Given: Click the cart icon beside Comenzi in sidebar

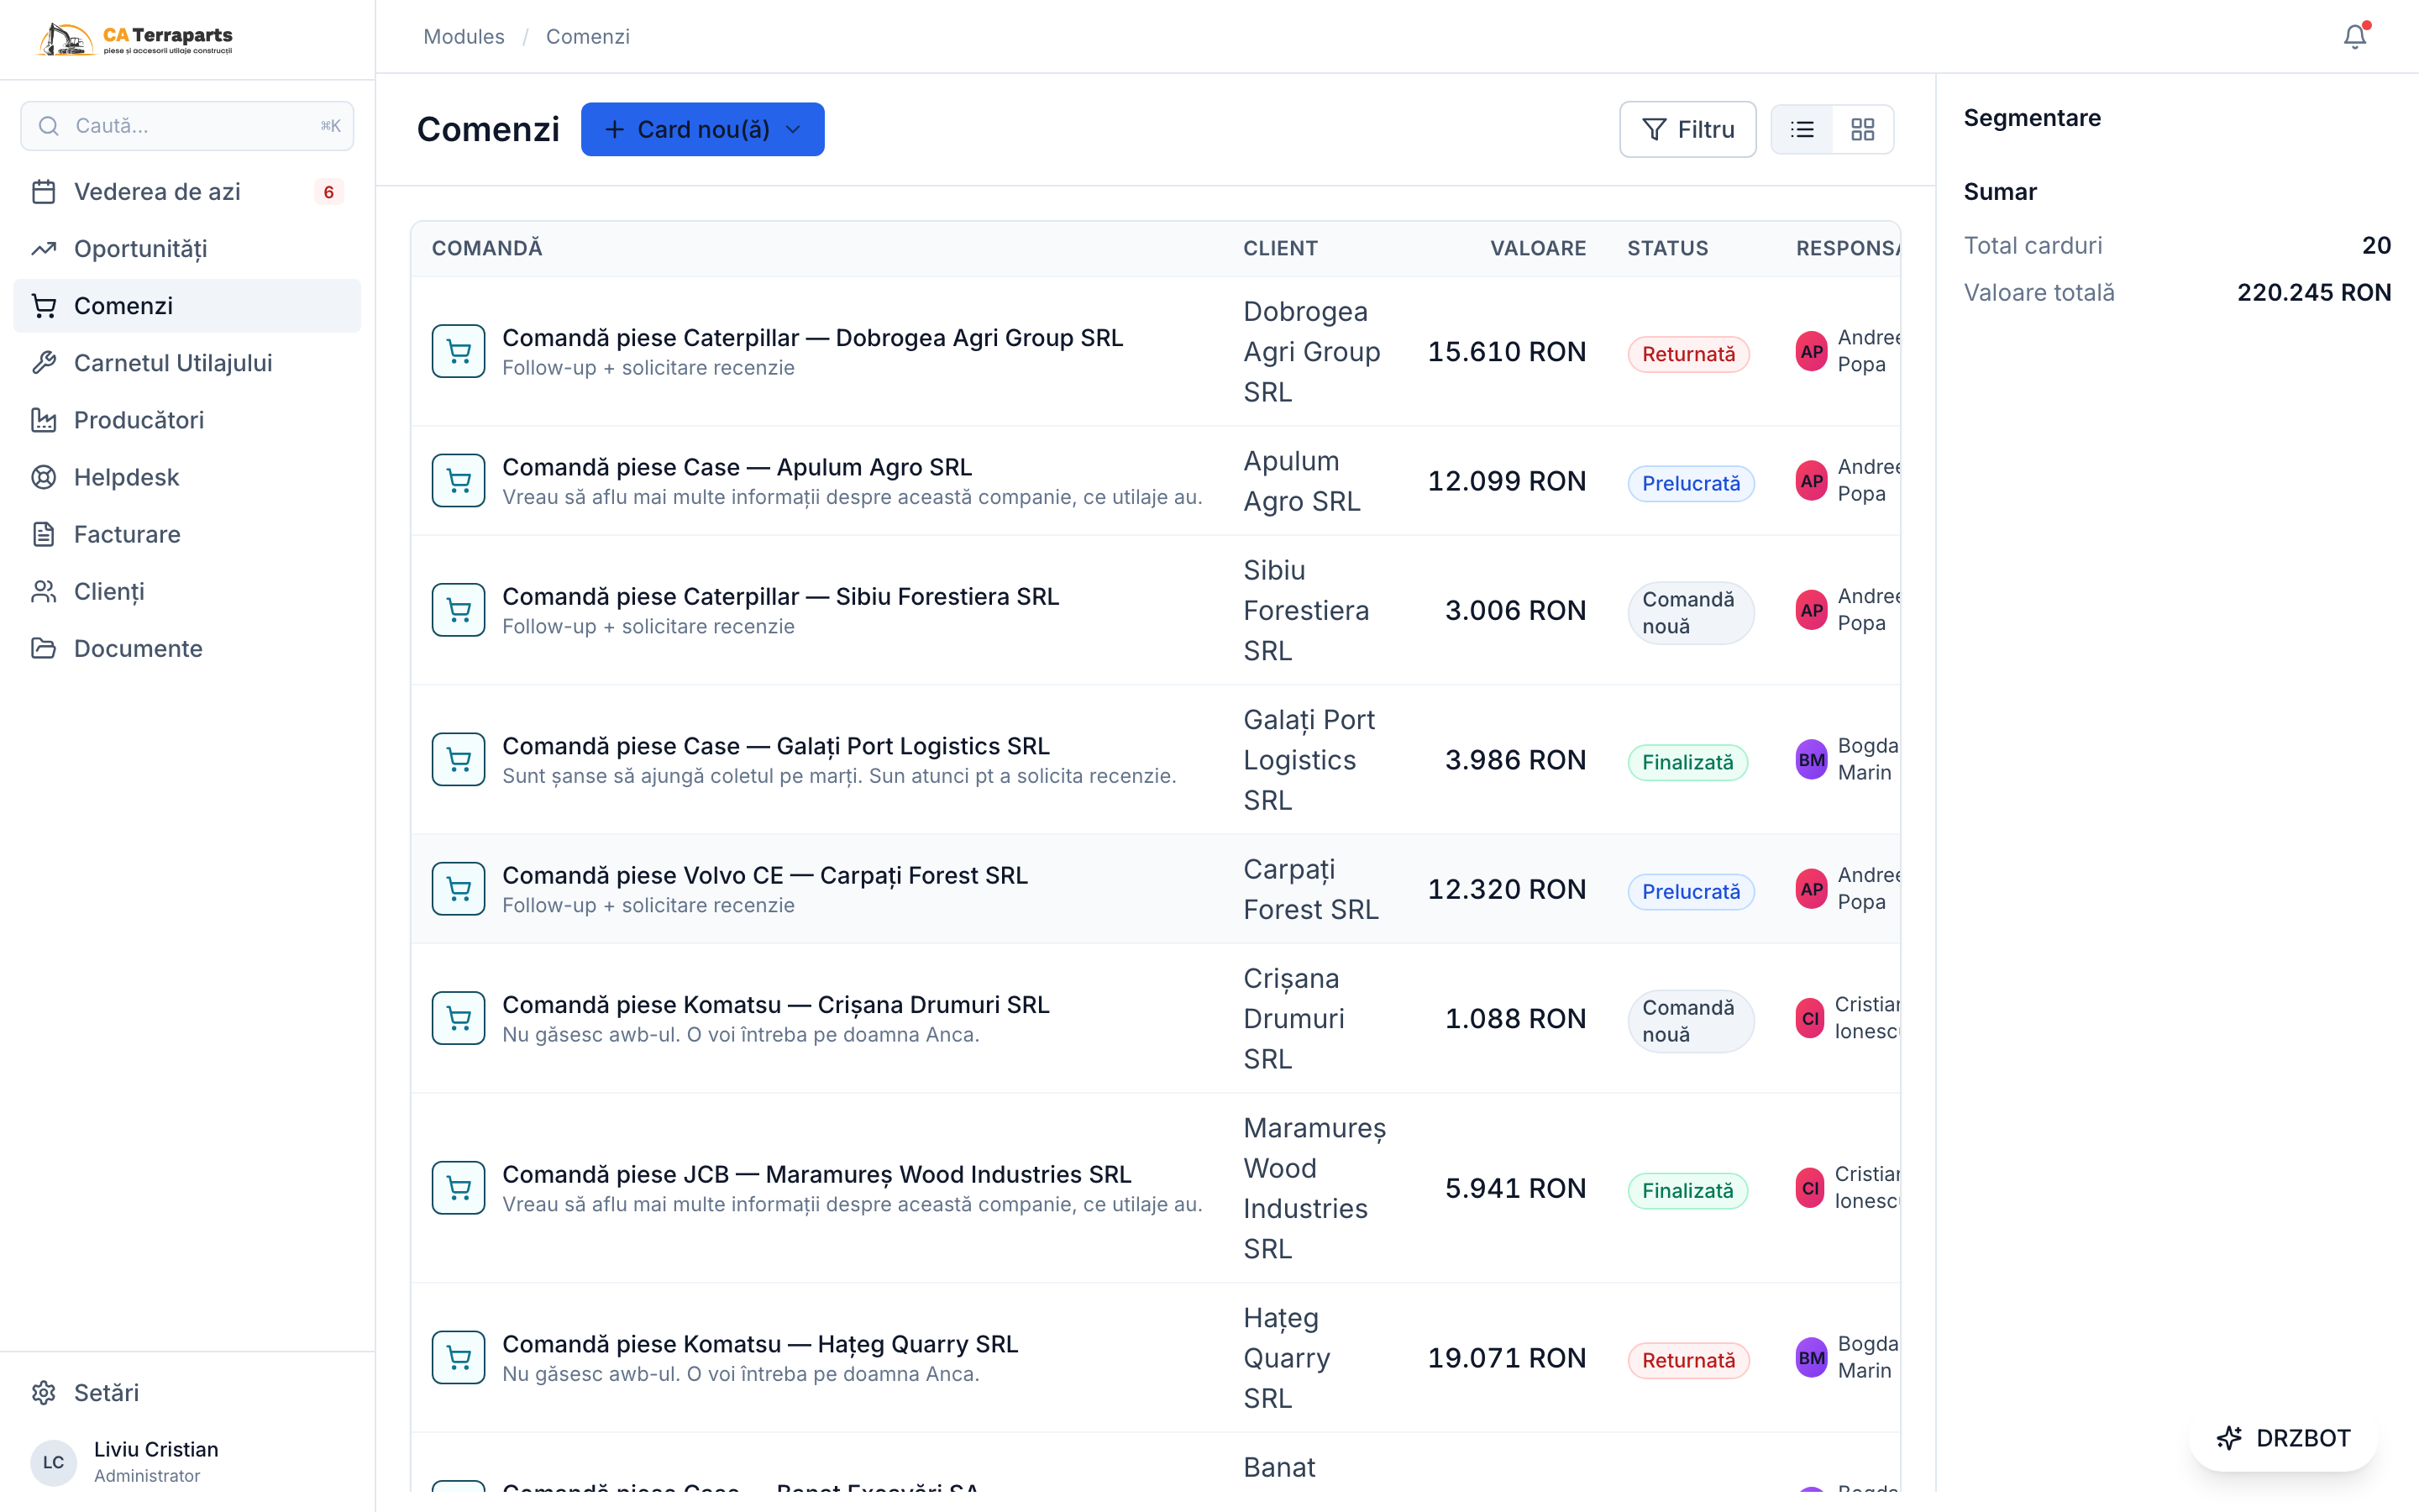Looking at the screenshot, I should 44,305.
